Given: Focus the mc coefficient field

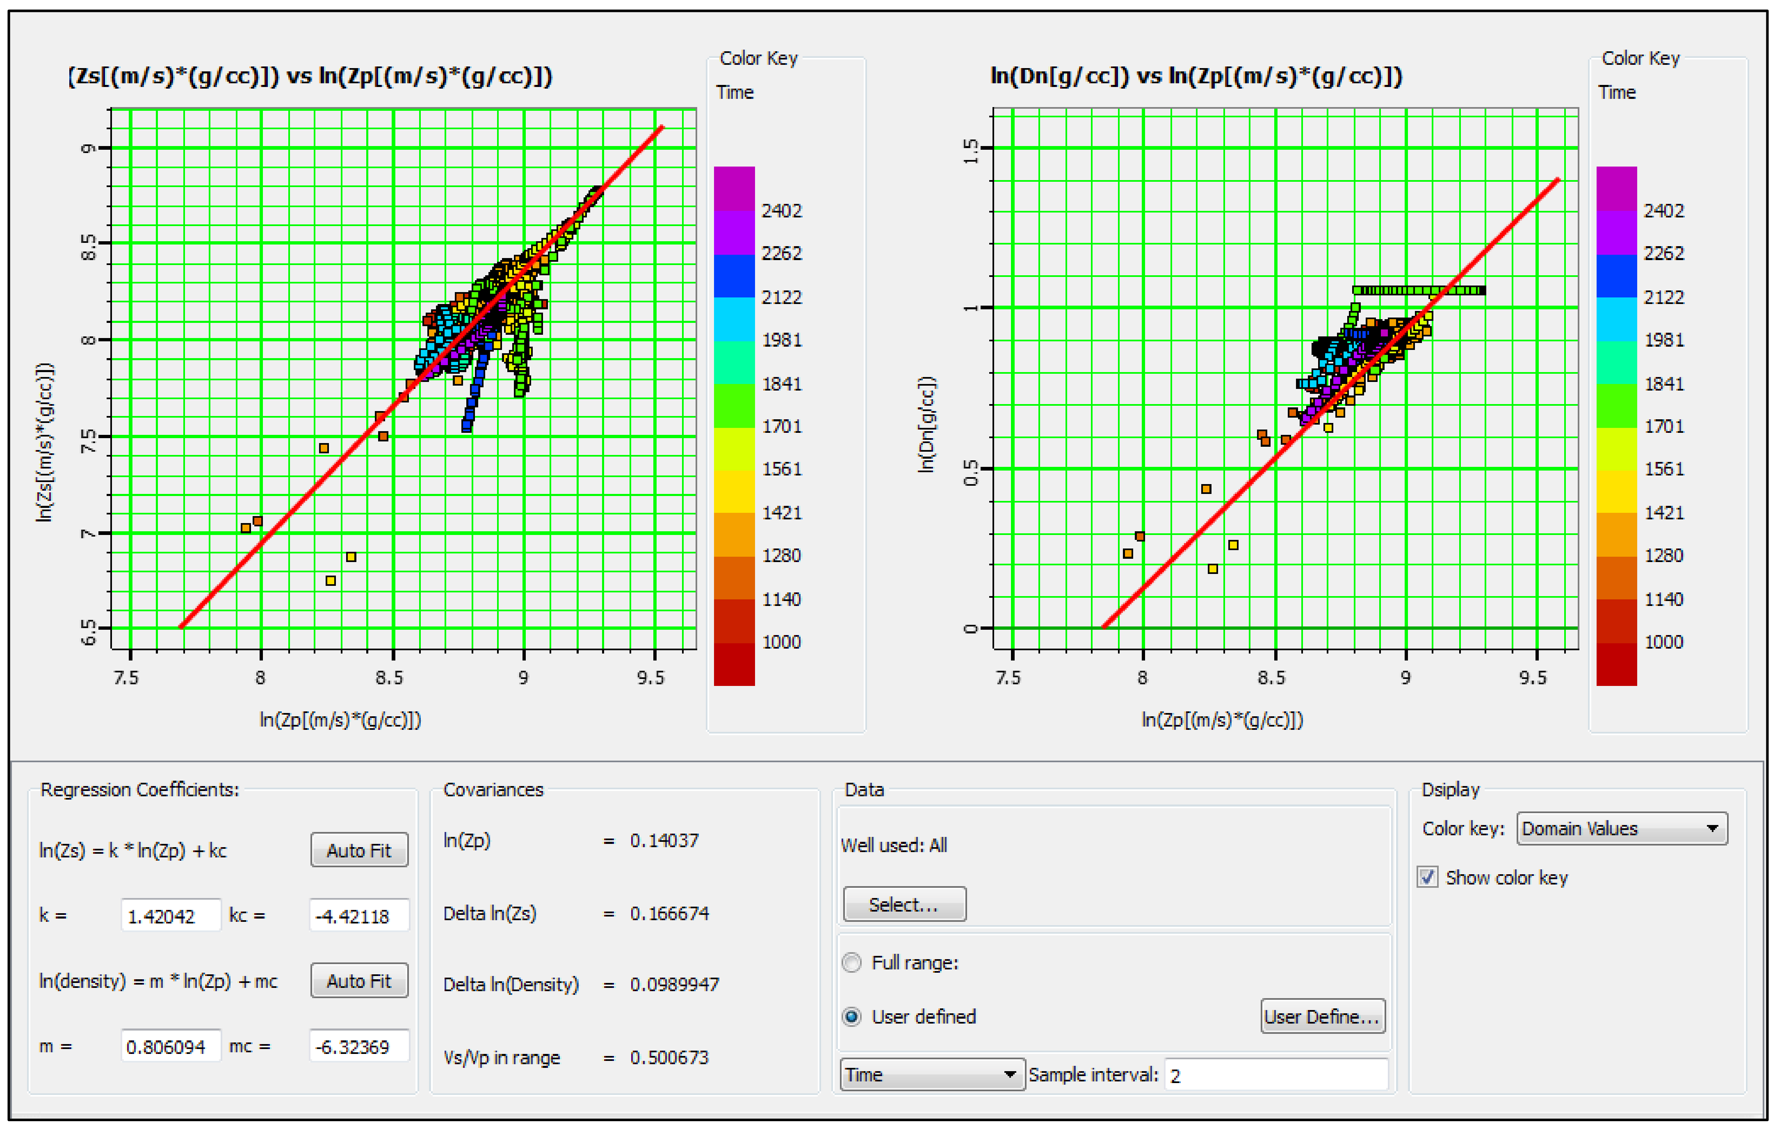Looking at the screenshot, I should [x=359, y=1047].
